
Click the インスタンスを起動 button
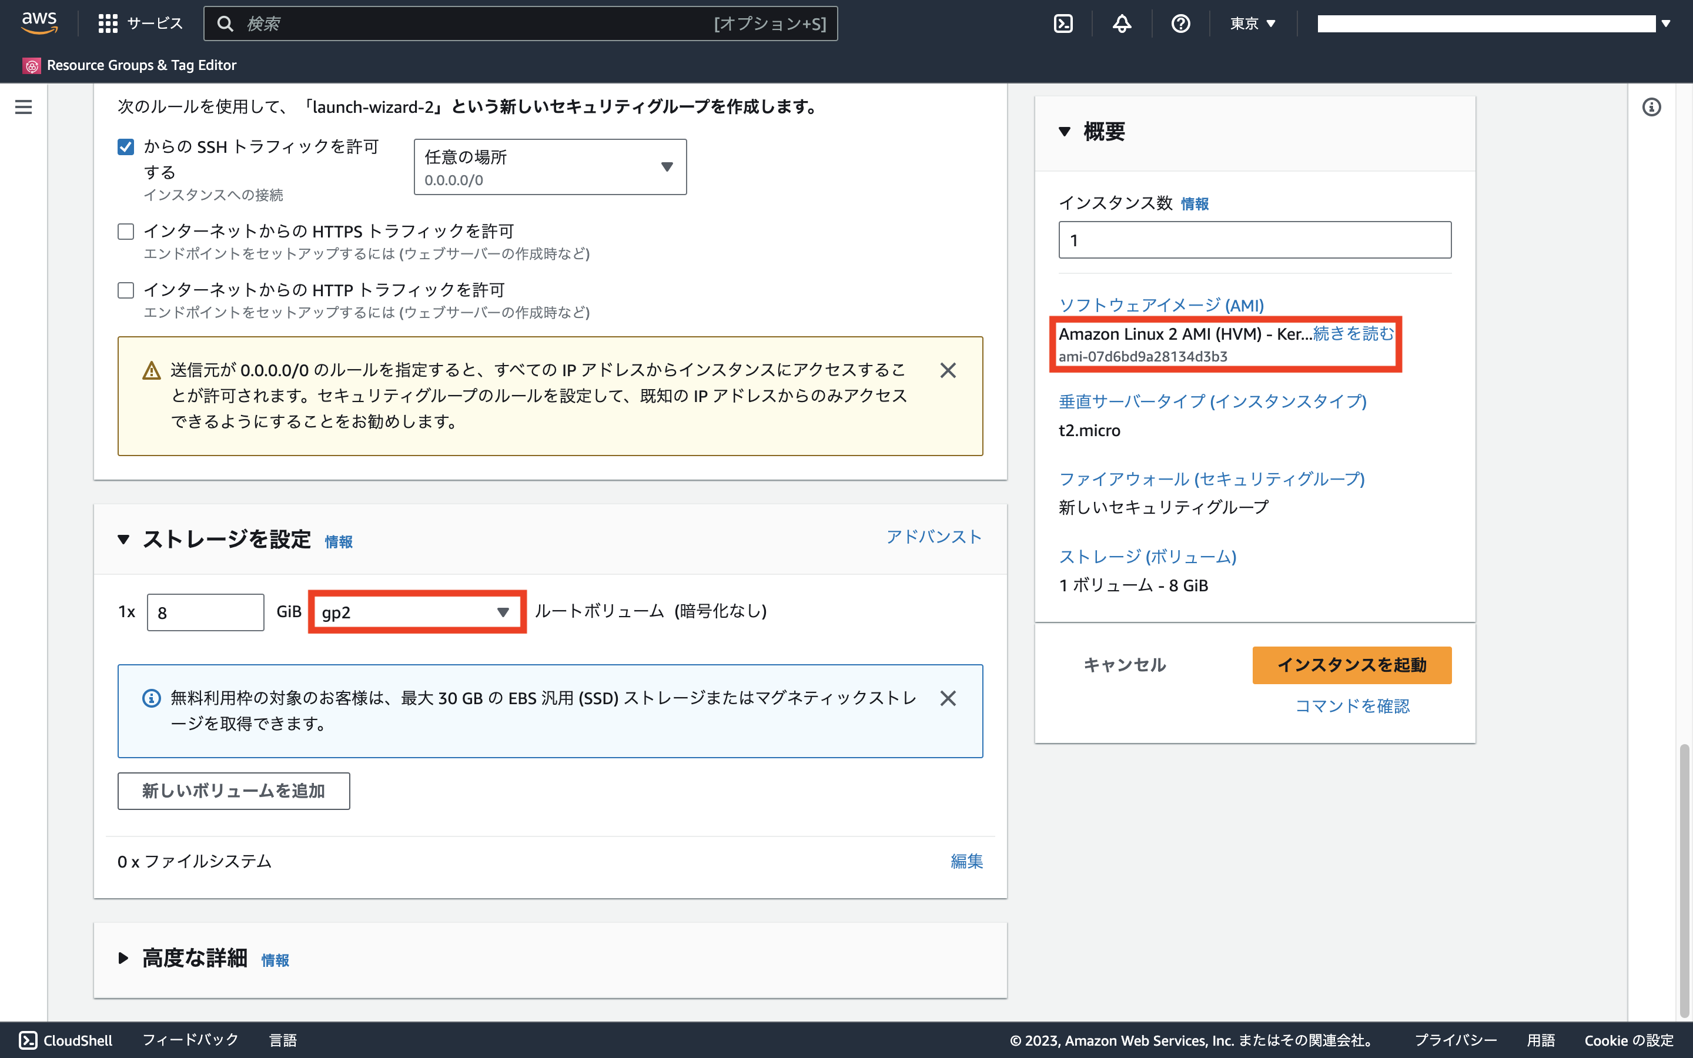coord(1351,665)
